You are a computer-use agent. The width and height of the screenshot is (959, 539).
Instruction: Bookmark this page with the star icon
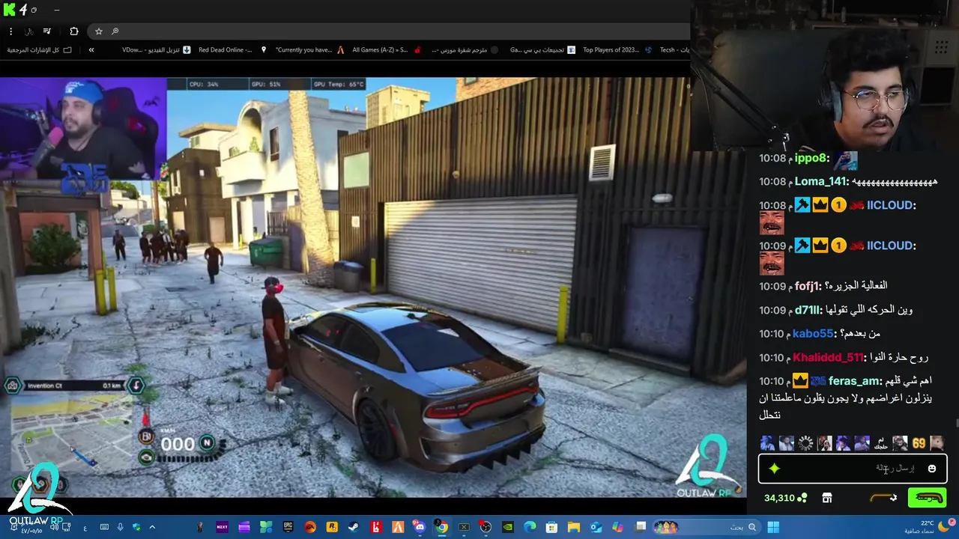click(x=98, y=31)
